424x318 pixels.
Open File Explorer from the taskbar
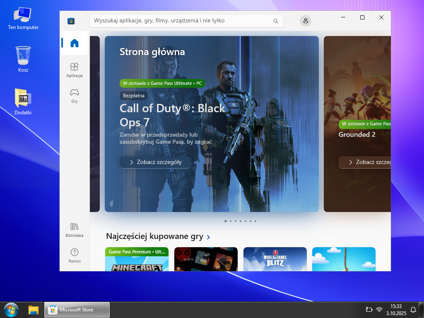pyautogui.click(x=34, y=310)
